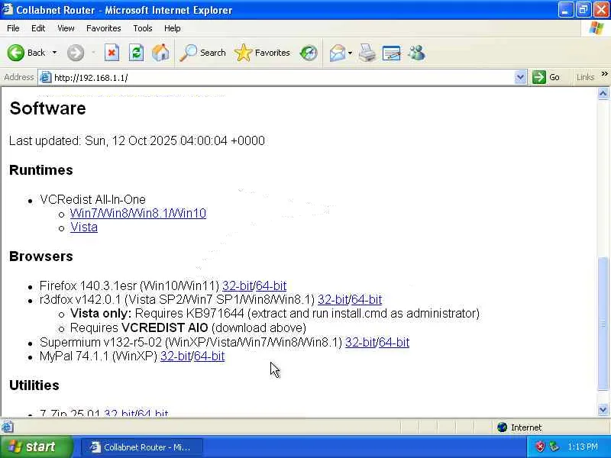Viewport: 611px width, 458px height.
Task: Click the greyed Forward arrow button
Action: click(75, 53)
